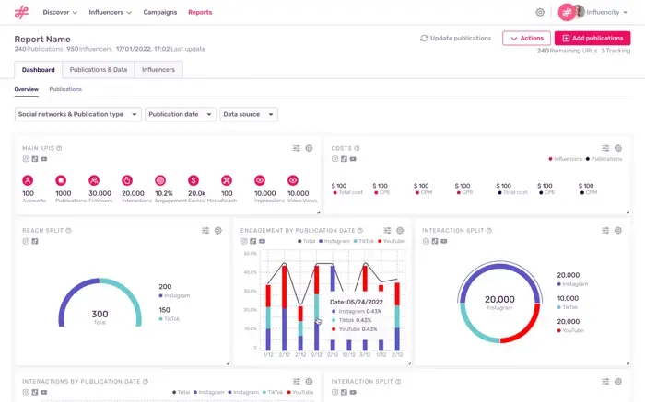Image resolution: width=645 pixels, height=402 pixels.
Task: Open the top bar settings gear
Action: click(540, 12)
